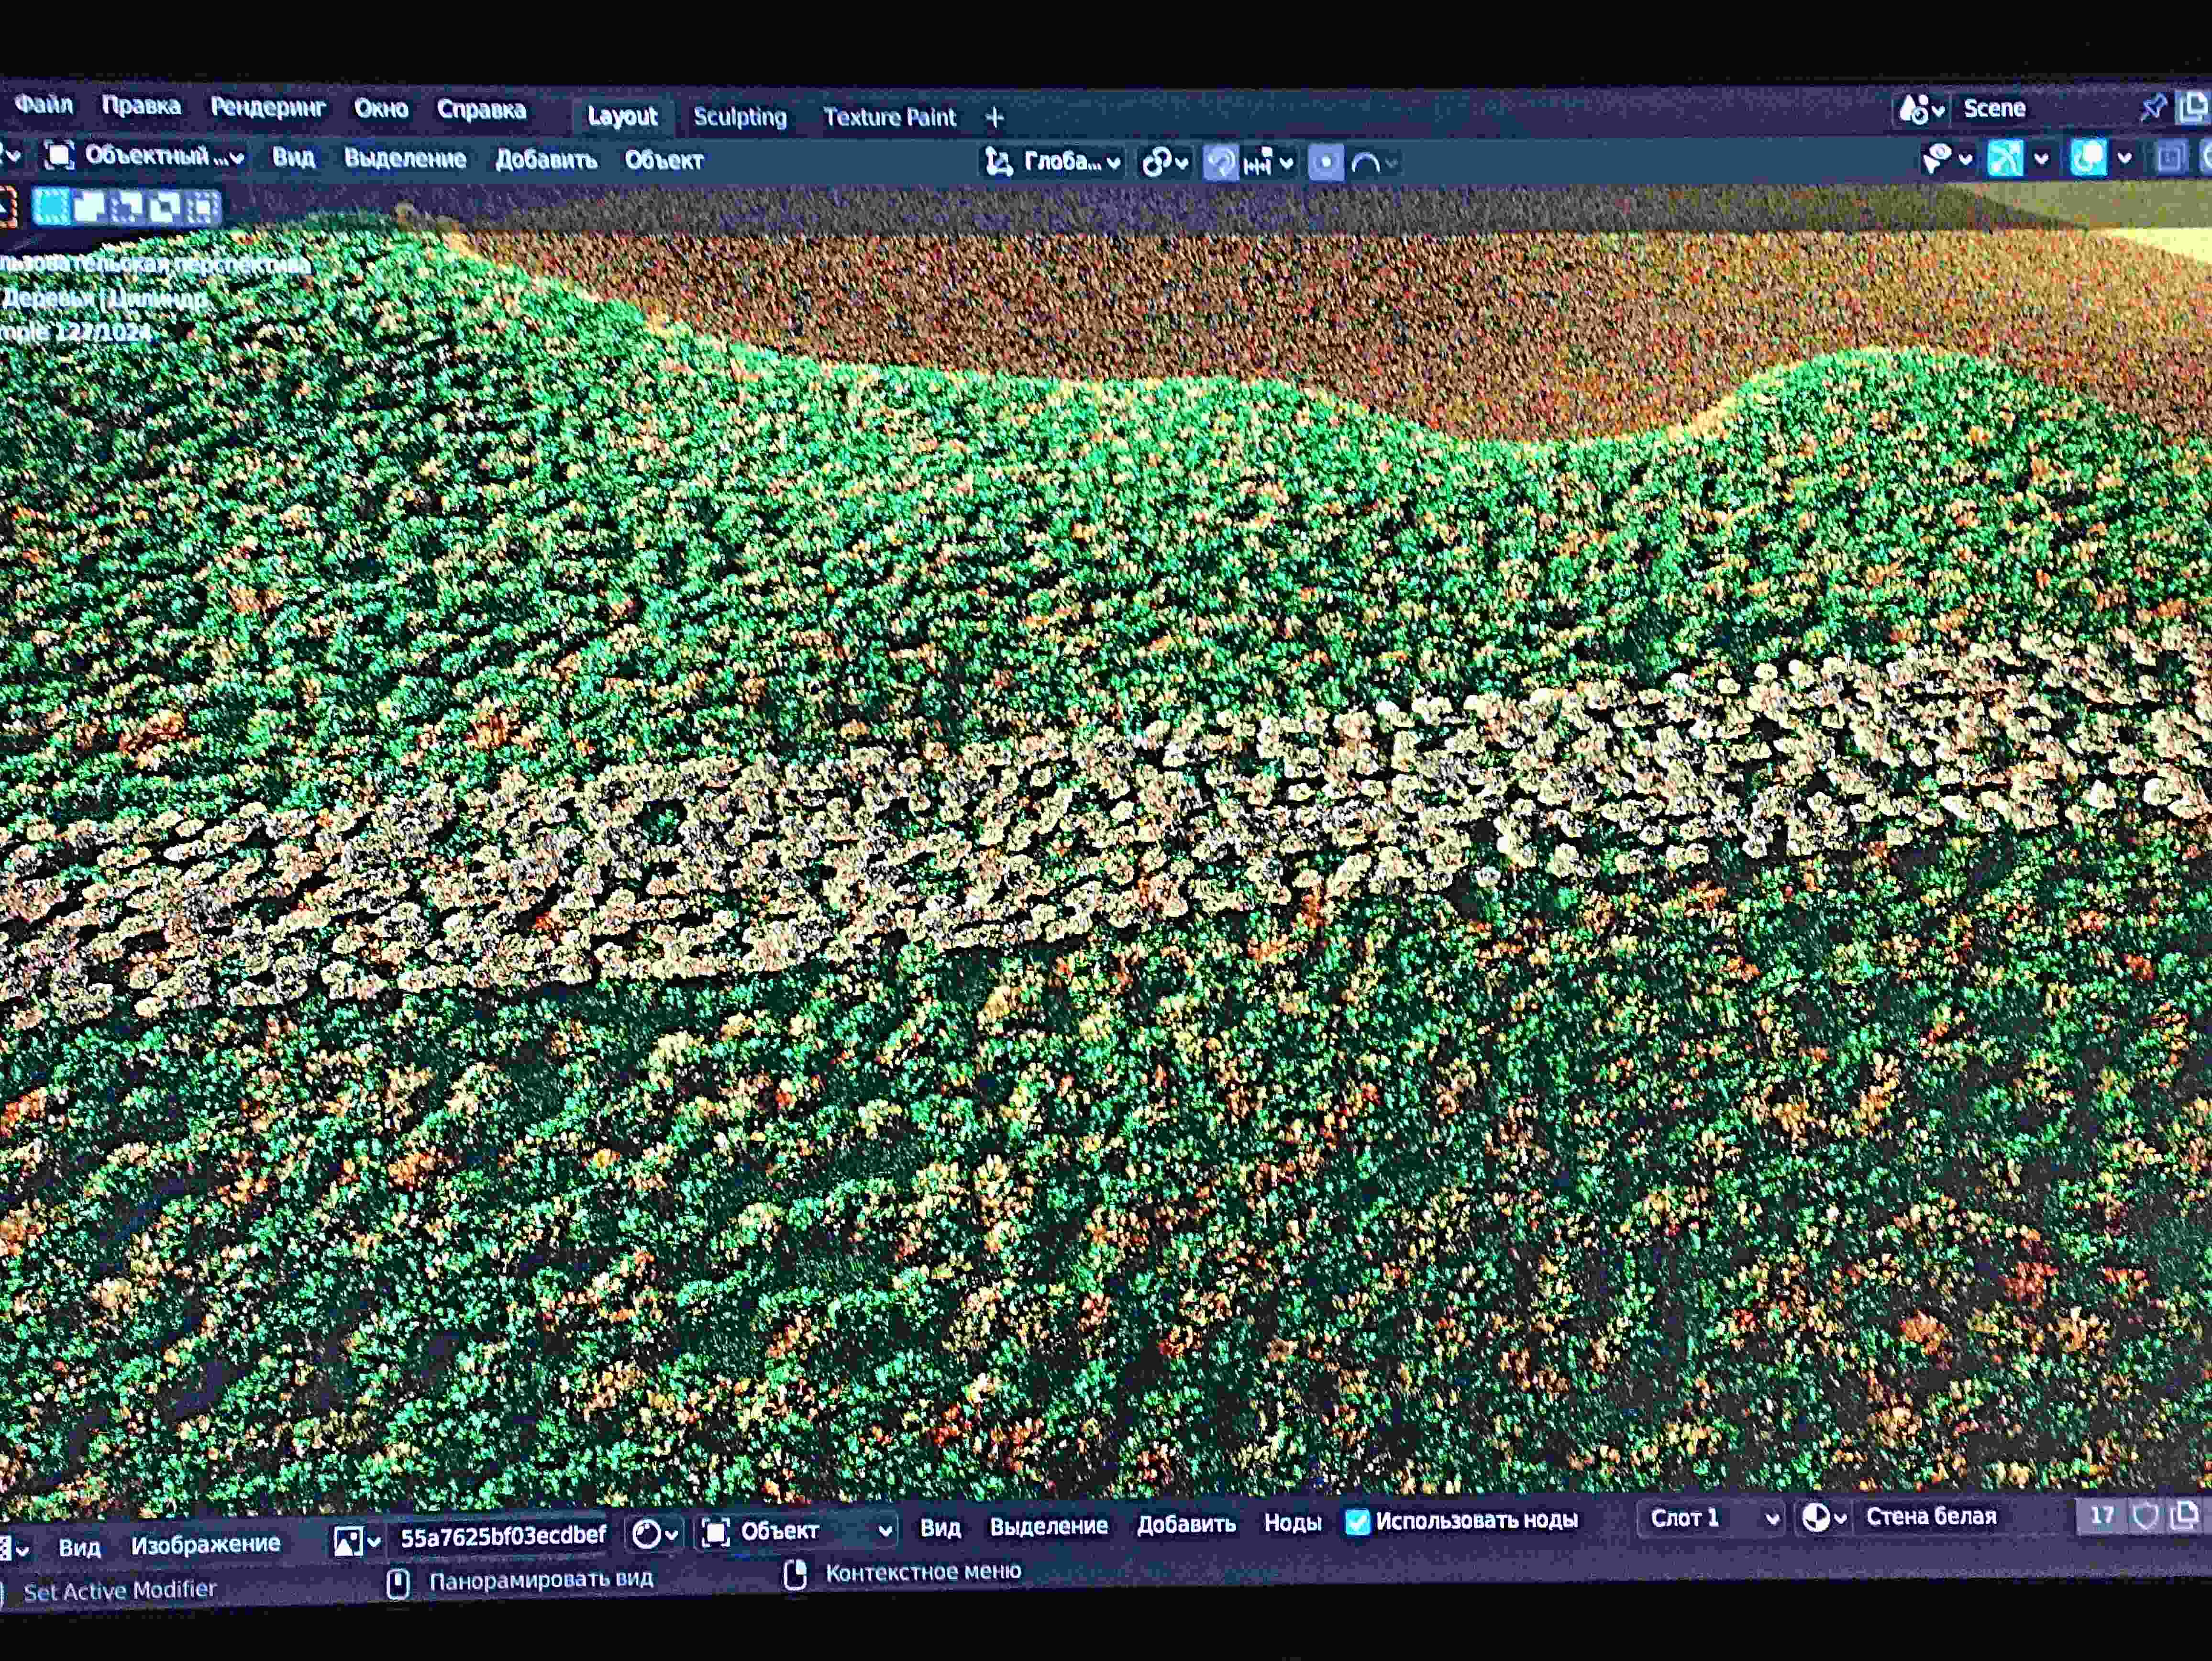Click the transform pivot point icon
This screenshot has width=2212, height=1661.
click(x=1157, y=162)
